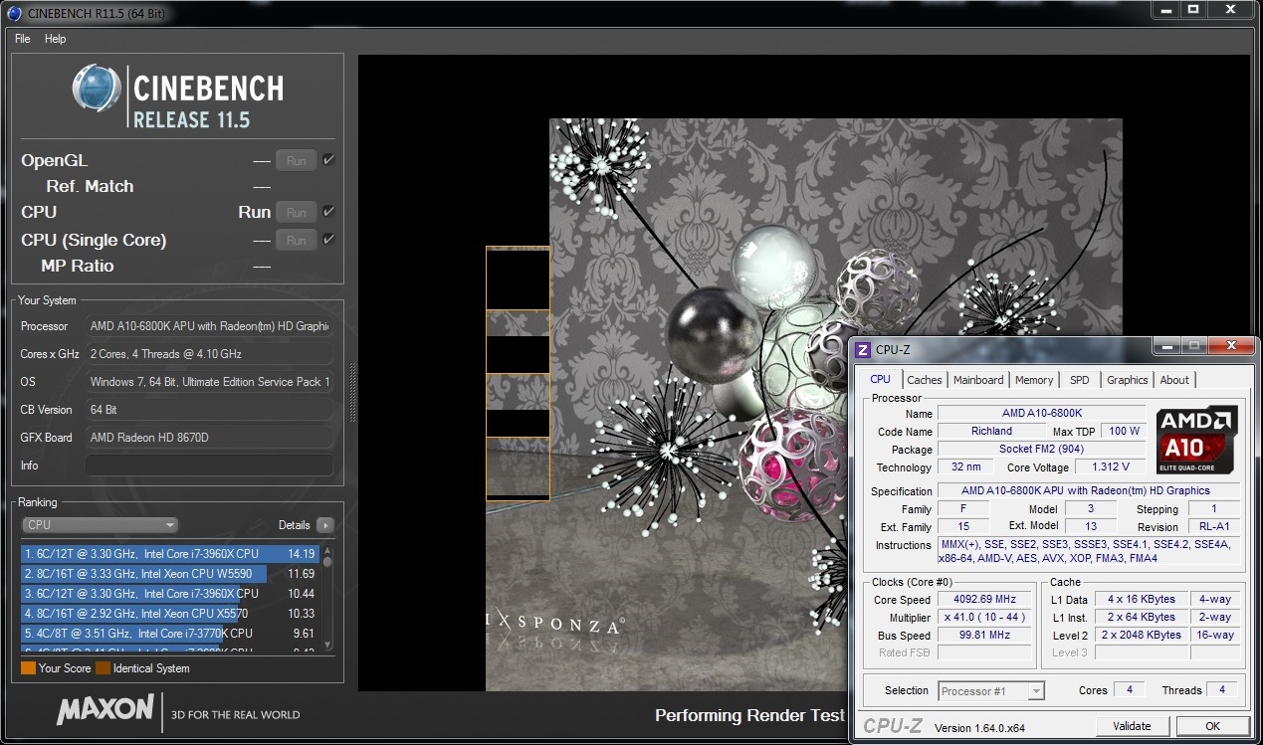The width and height of the screenshot is (1263, 745).
Task: Close the CPU-Z window
Action: pyautogui.click(x=1231, y=346)
